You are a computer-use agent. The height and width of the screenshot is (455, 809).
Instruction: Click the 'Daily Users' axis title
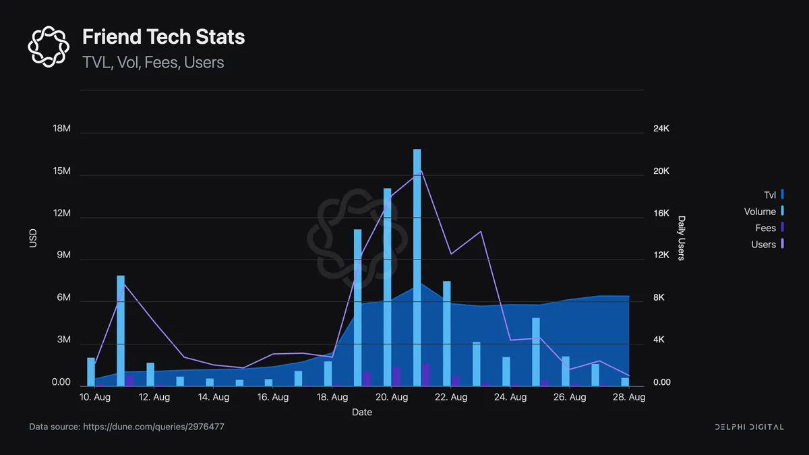pos(682,238)
